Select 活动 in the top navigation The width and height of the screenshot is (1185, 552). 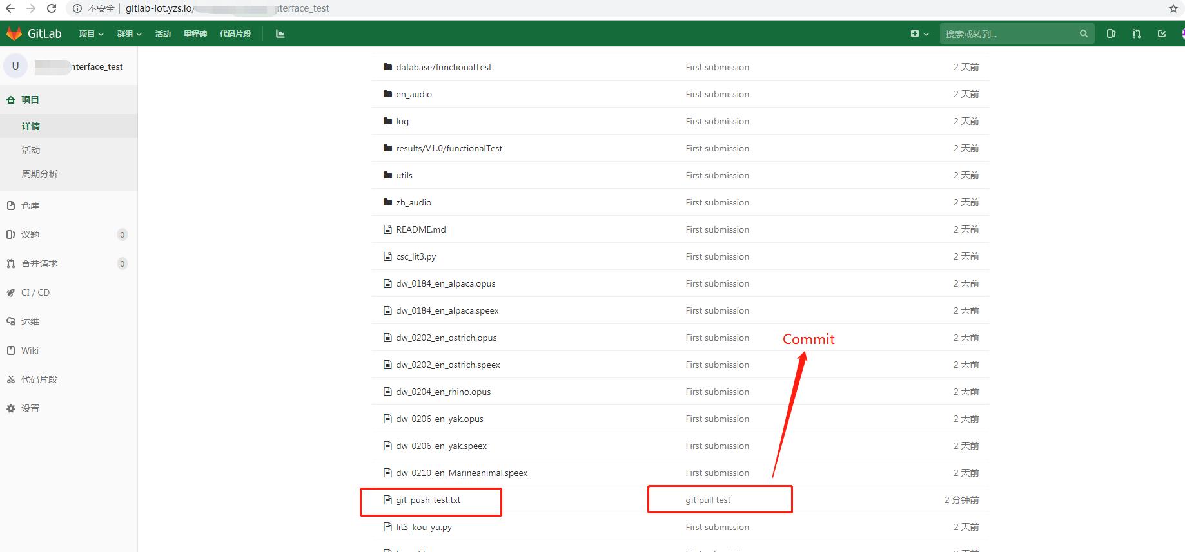coord(162,33)
